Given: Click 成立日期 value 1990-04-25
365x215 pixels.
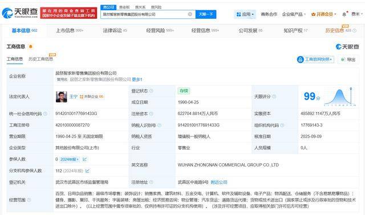Looking at the screenshot, I should (x=188, y=102).
